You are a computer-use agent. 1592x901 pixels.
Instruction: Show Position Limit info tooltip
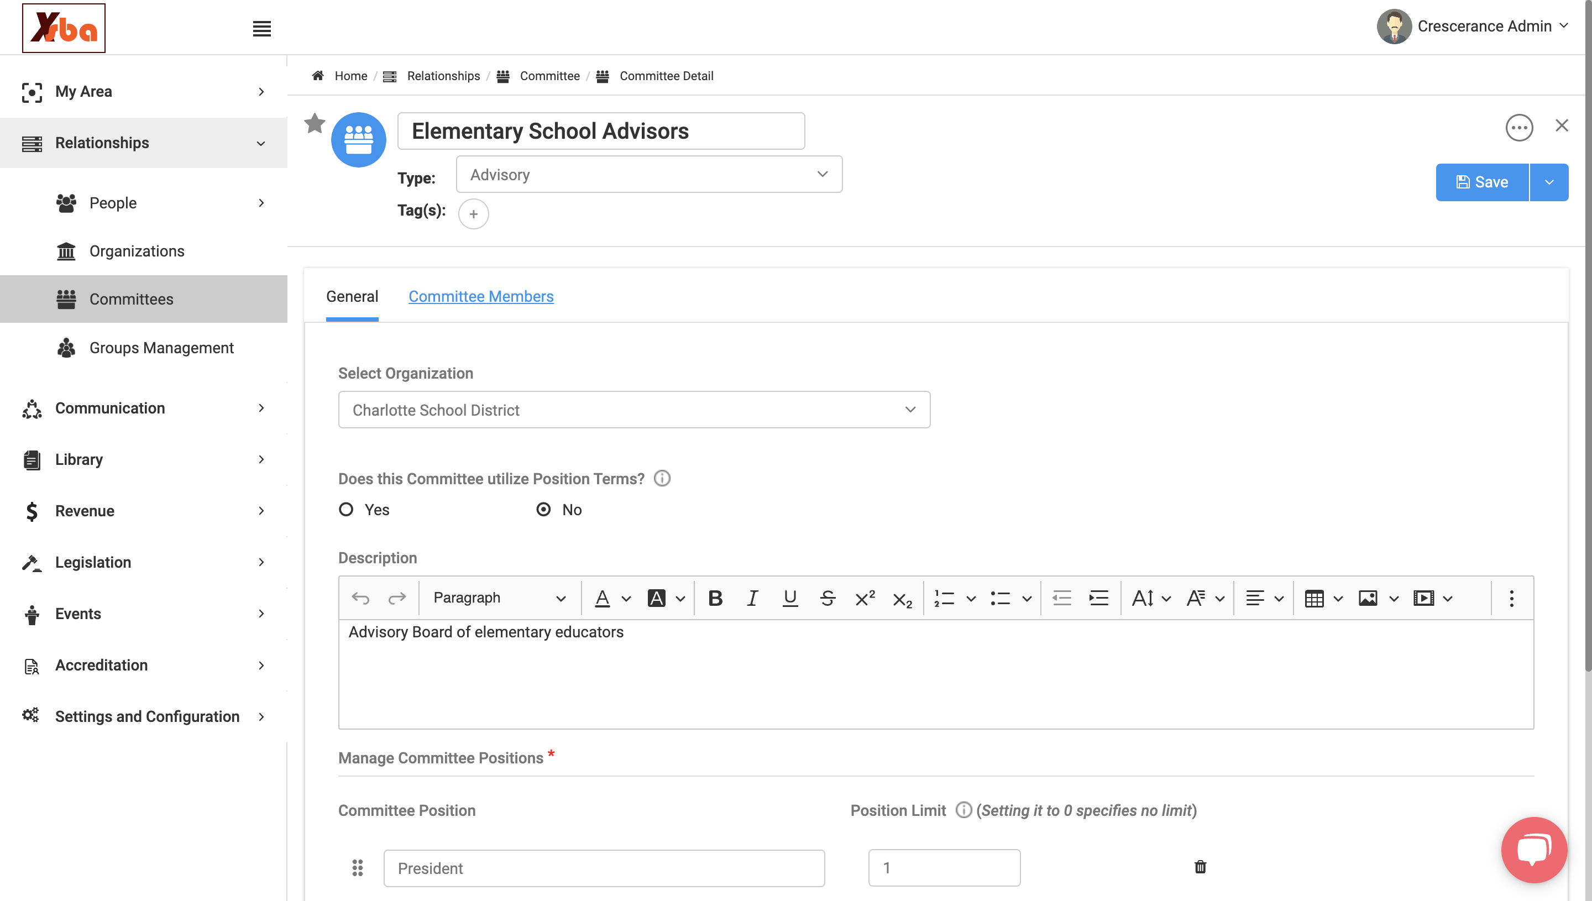tap(963, 810)
